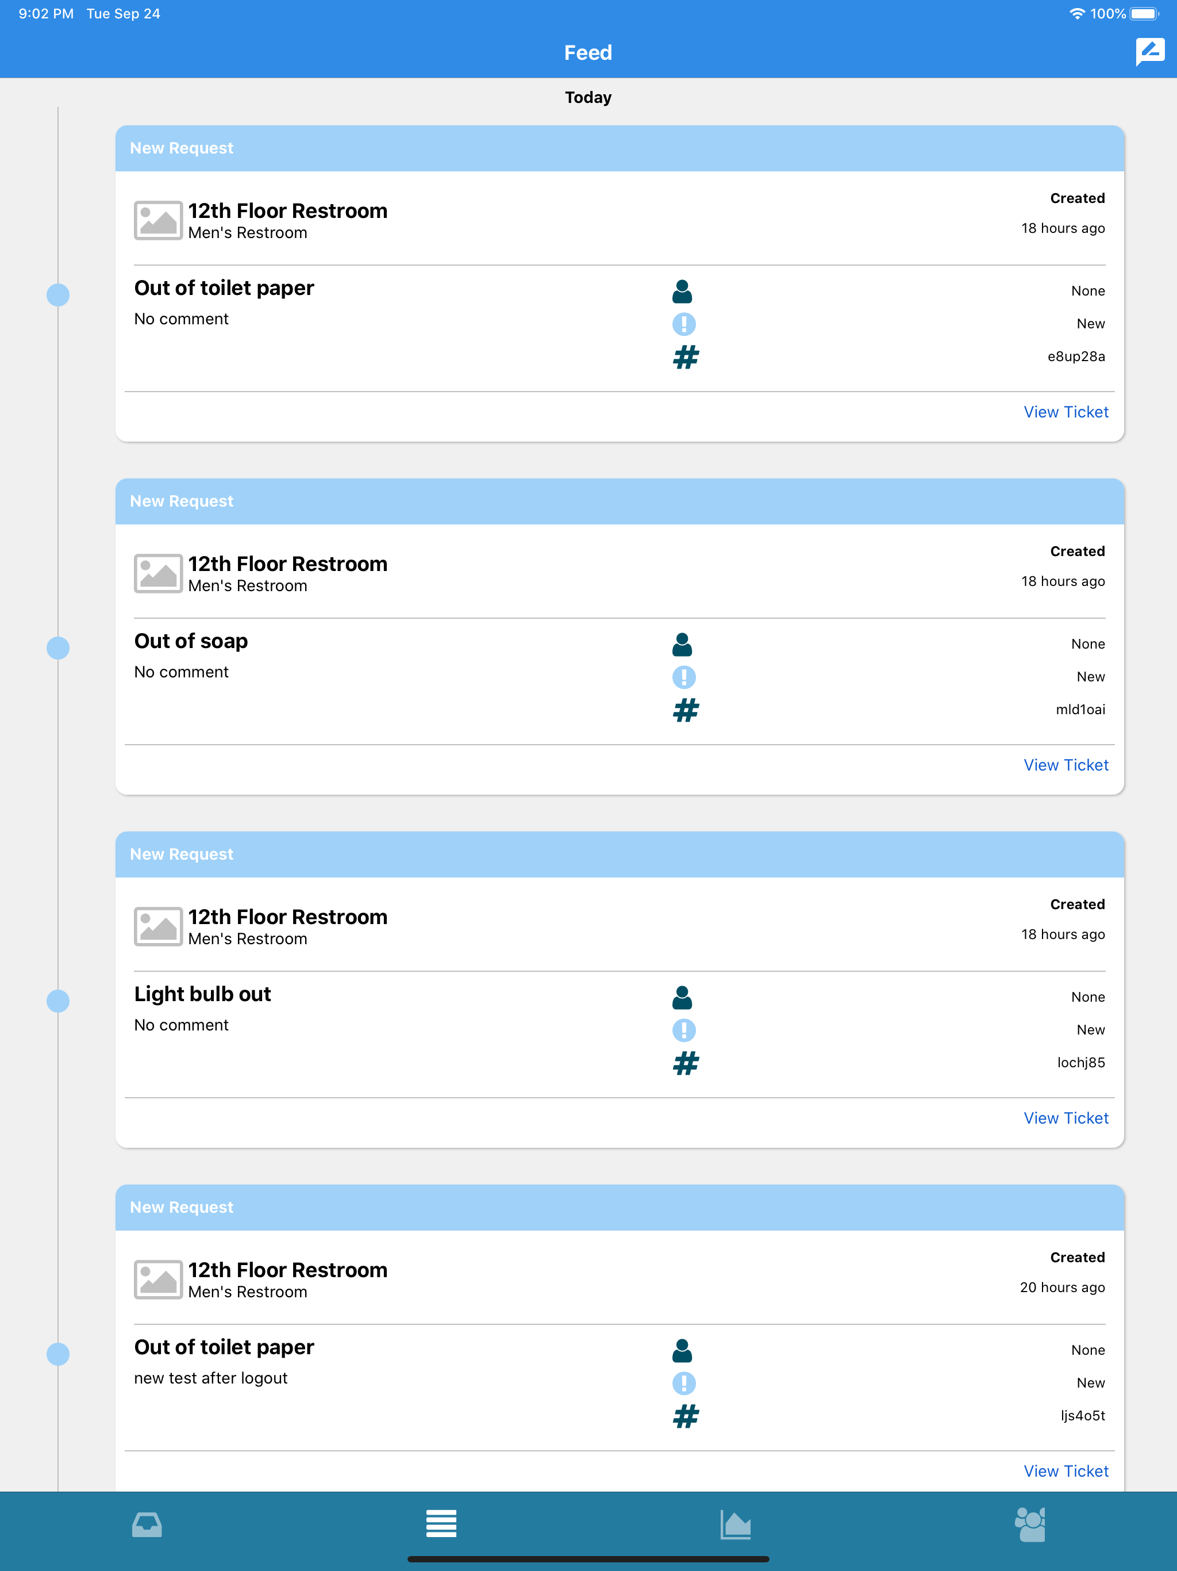Click hash ID icon for ticket e8up28a
1177x1571 pixels.
pyautogui.click(x=686, y=357)
